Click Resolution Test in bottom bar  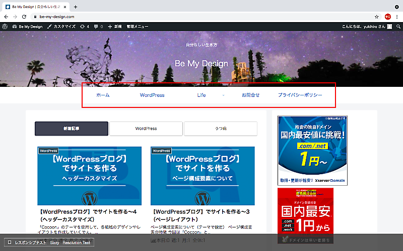pyautogui.click(x=77, y=242)
